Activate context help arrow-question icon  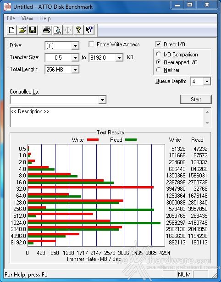point(89,30)
